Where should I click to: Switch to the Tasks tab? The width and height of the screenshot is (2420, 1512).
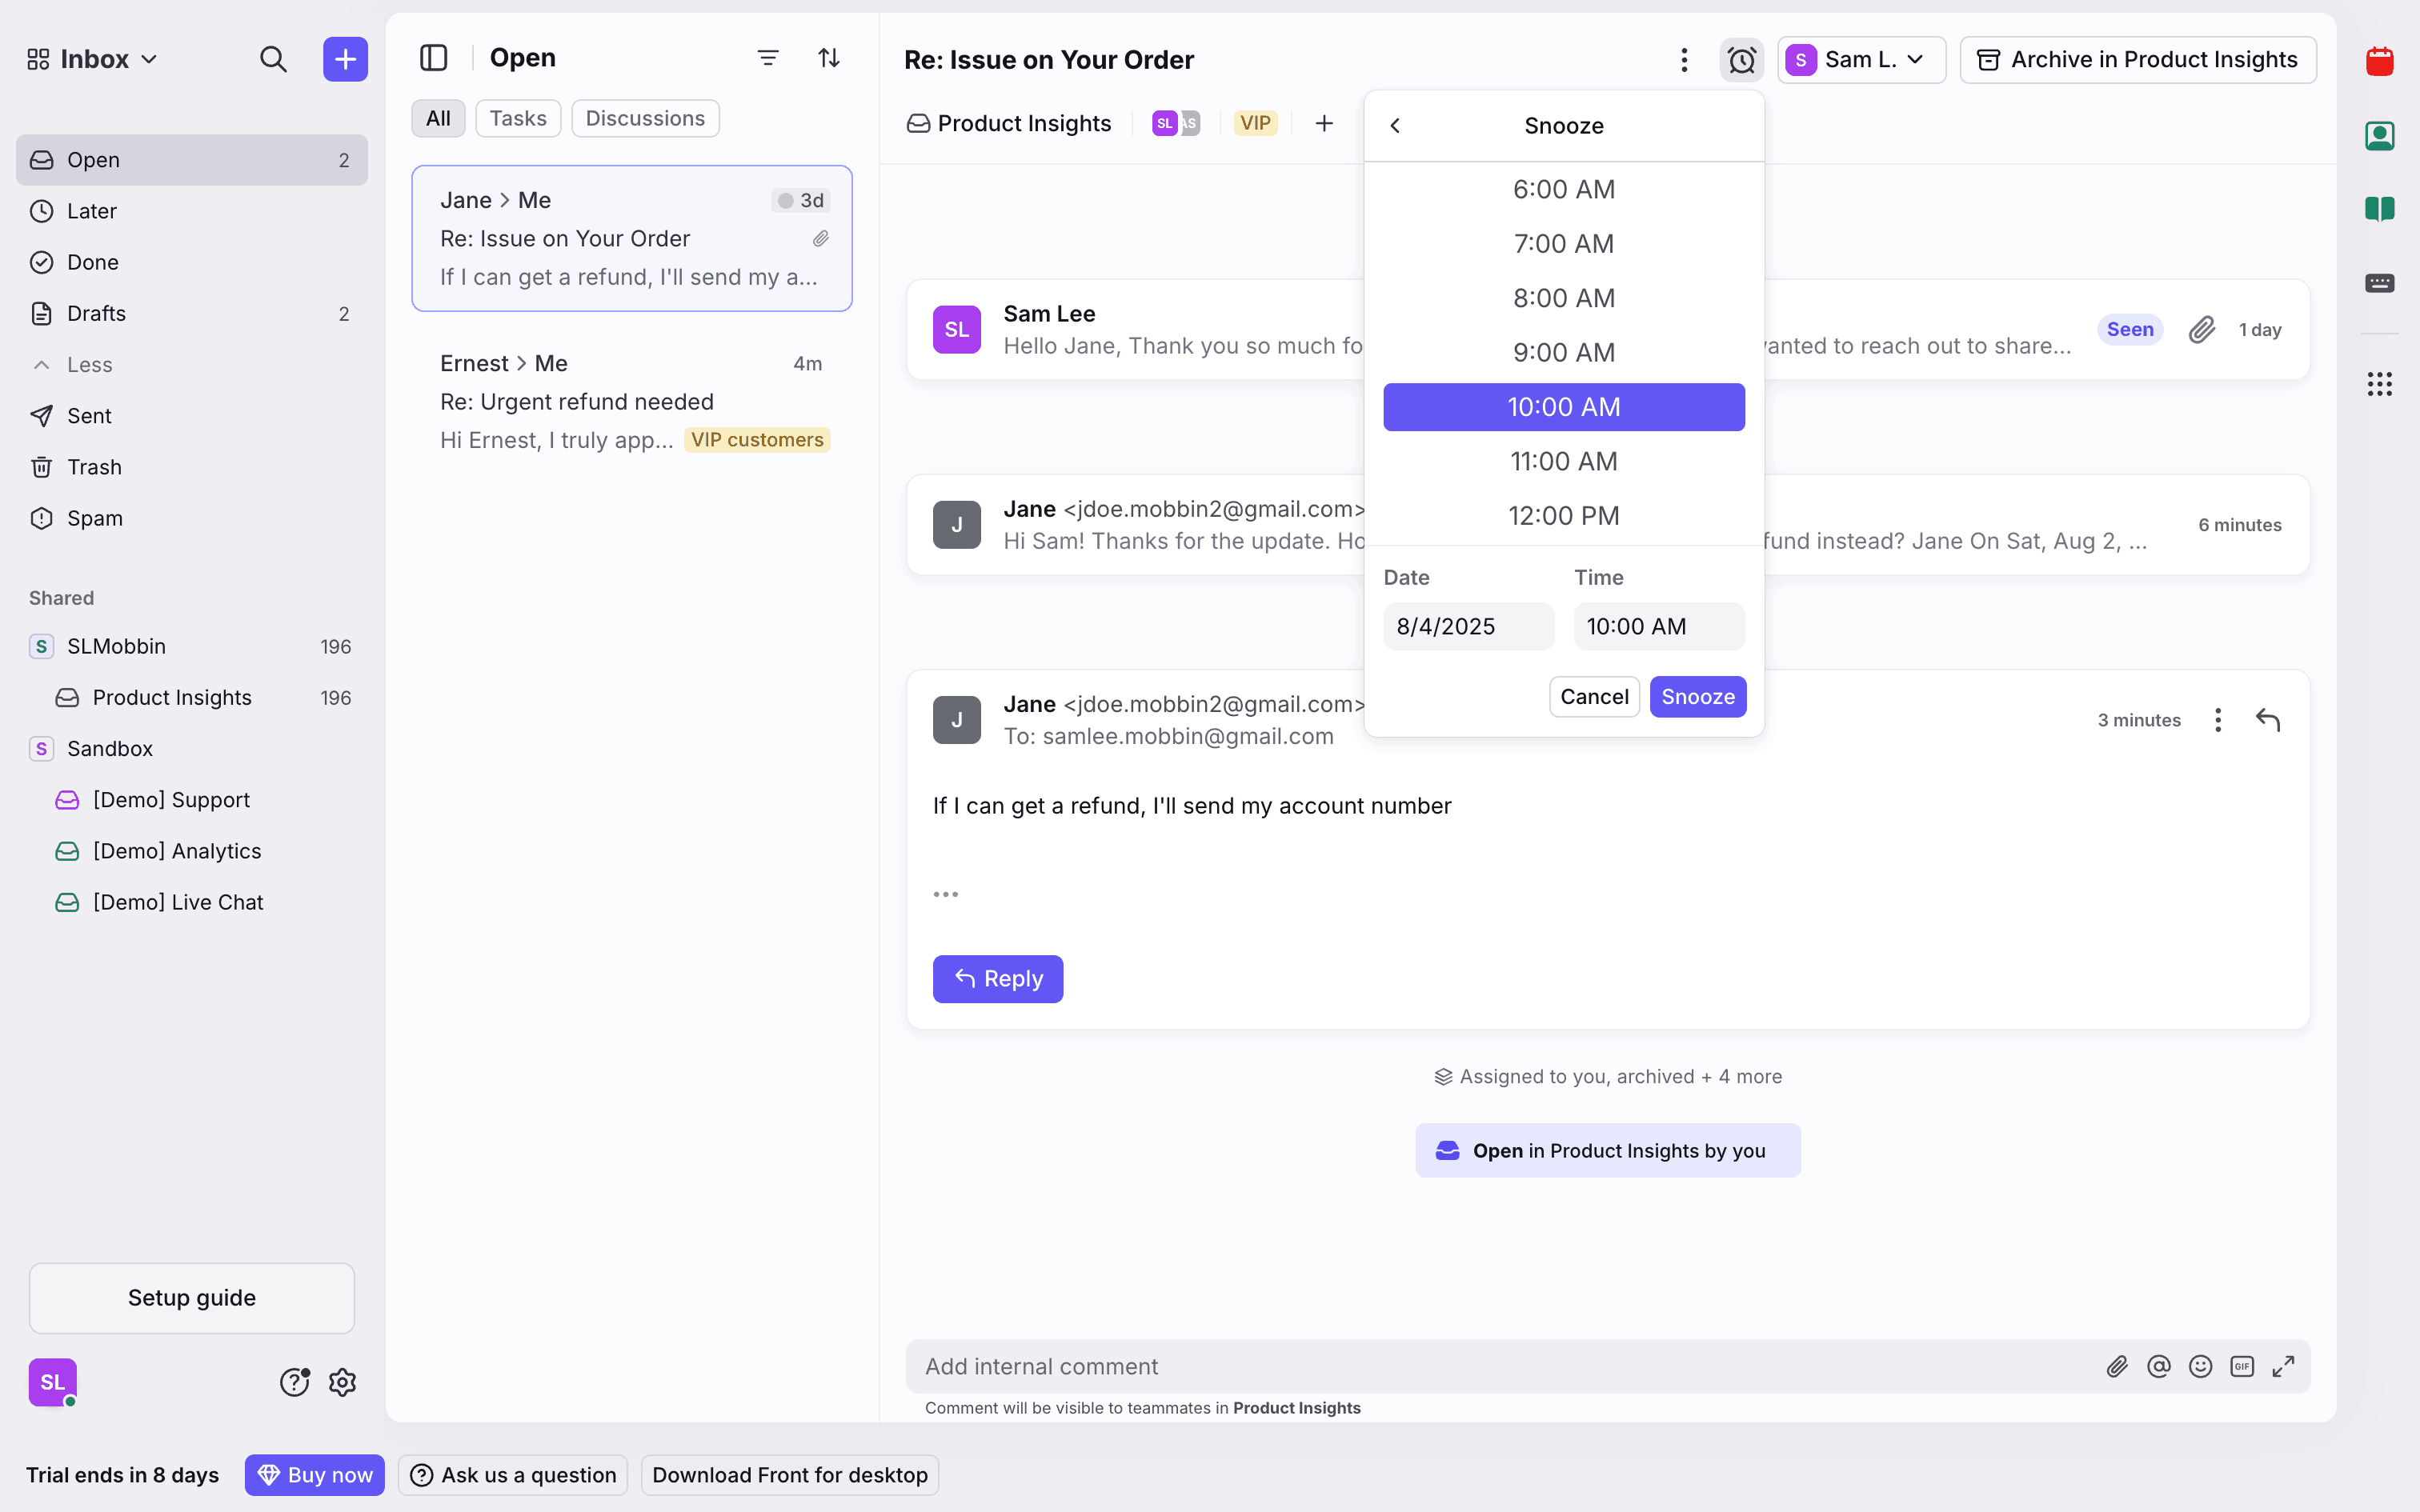[x=517, y=119]
